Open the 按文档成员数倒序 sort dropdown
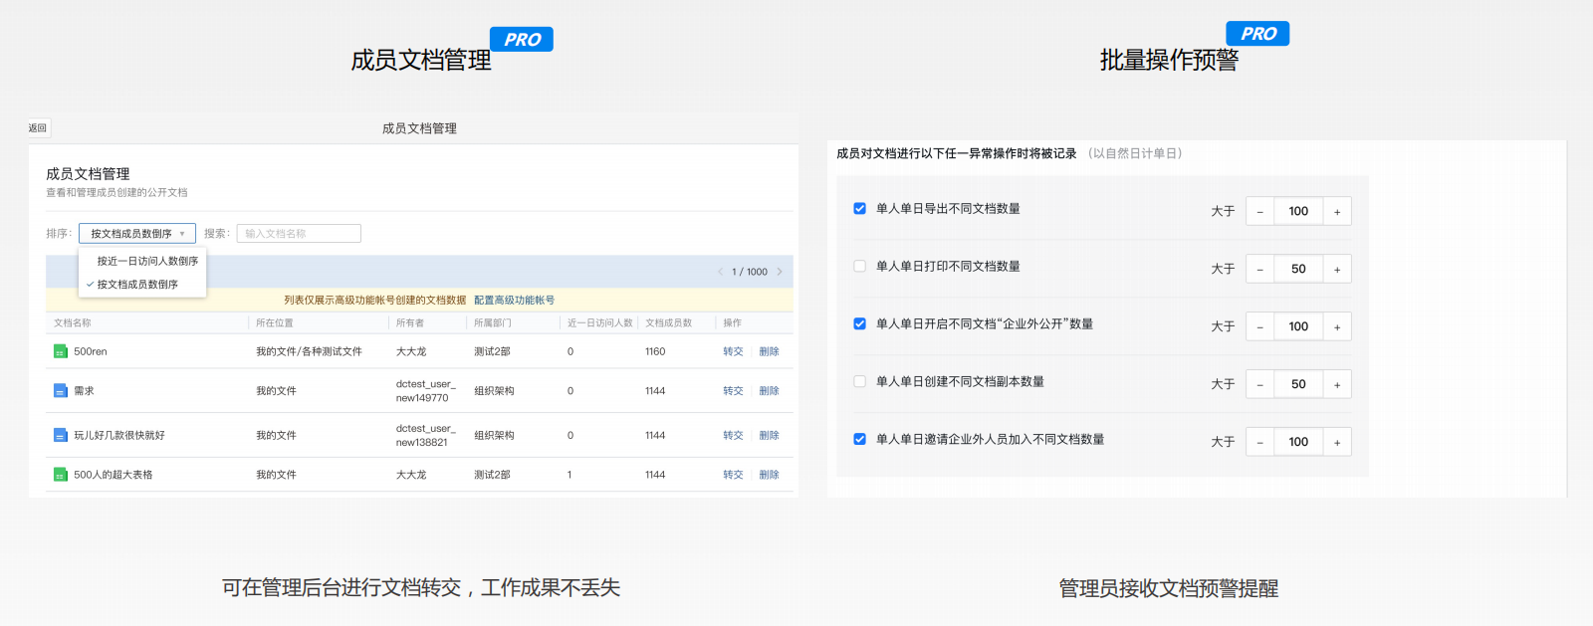 point(137,234)
